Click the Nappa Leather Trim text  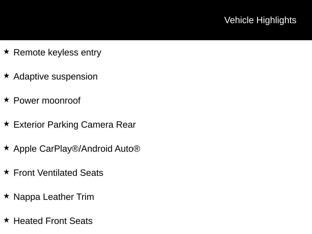click(54, 197)
